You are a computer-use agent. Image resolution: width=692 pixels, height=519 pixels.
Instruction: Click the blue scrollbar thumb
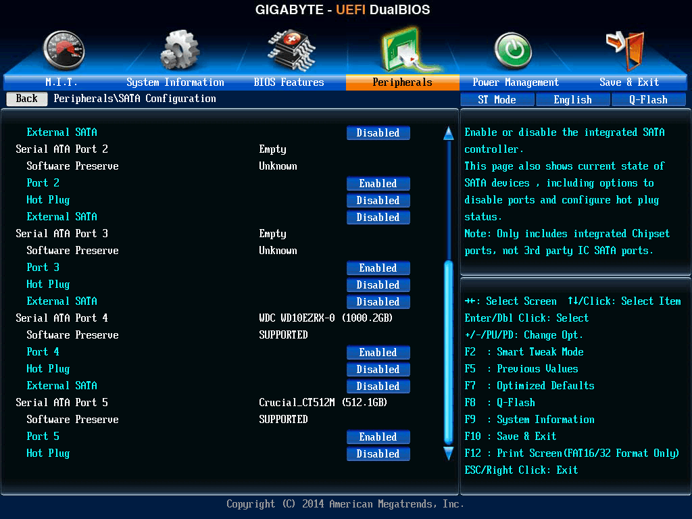449,352
